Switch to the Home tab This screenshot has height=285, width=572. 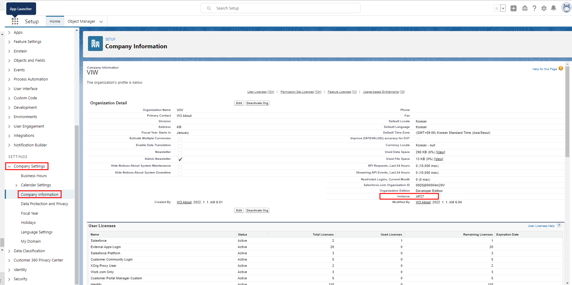click(x=55, y=21)
